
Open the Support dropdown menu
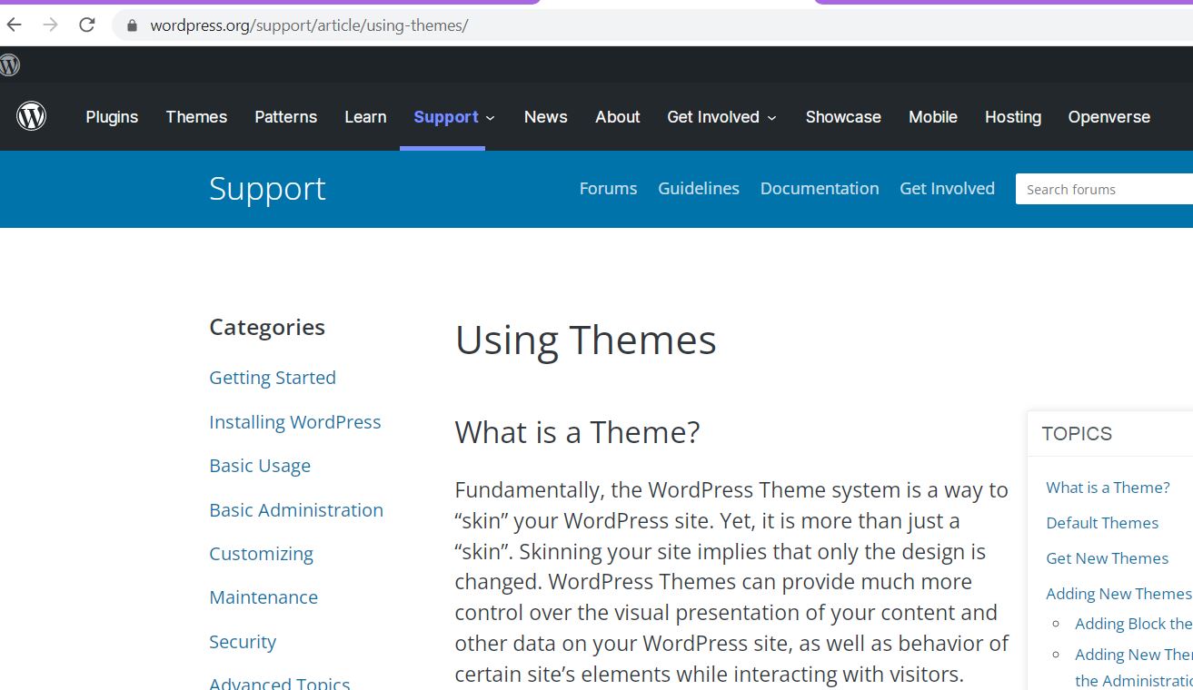point(446,116)
